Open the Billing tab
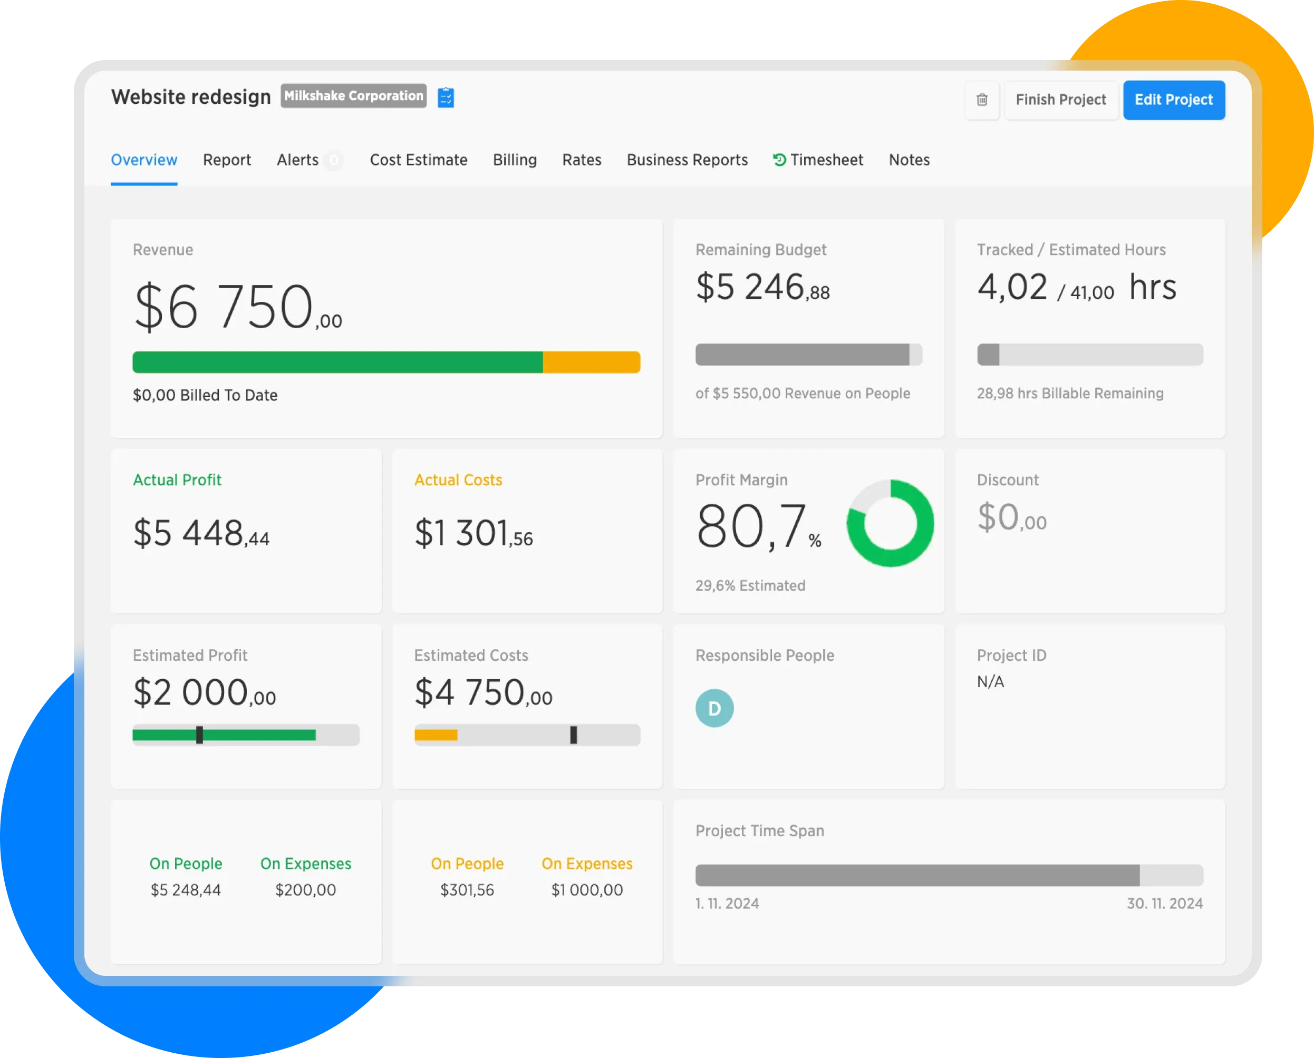This screenshot has width=1314, height=1058. [515, 160]
